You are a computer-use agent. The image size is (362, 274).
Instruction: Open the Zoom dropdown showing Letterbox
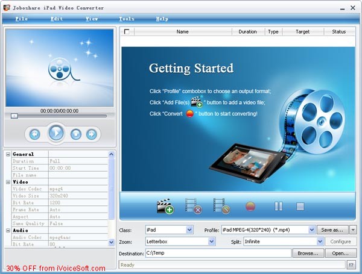coord(212,241)
